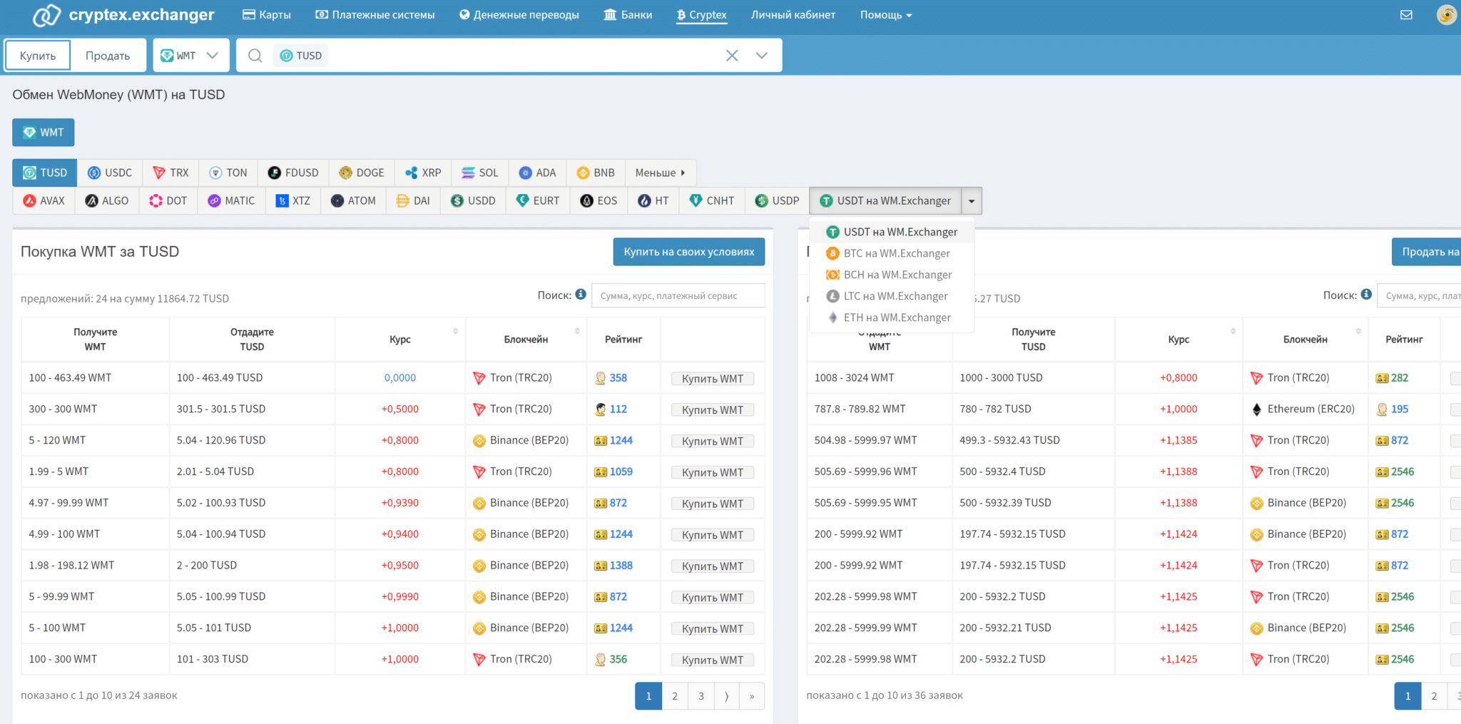Screen dimensions: 1461x724
Task: Open the Банки menu item
Action: (x=628, y=15)
